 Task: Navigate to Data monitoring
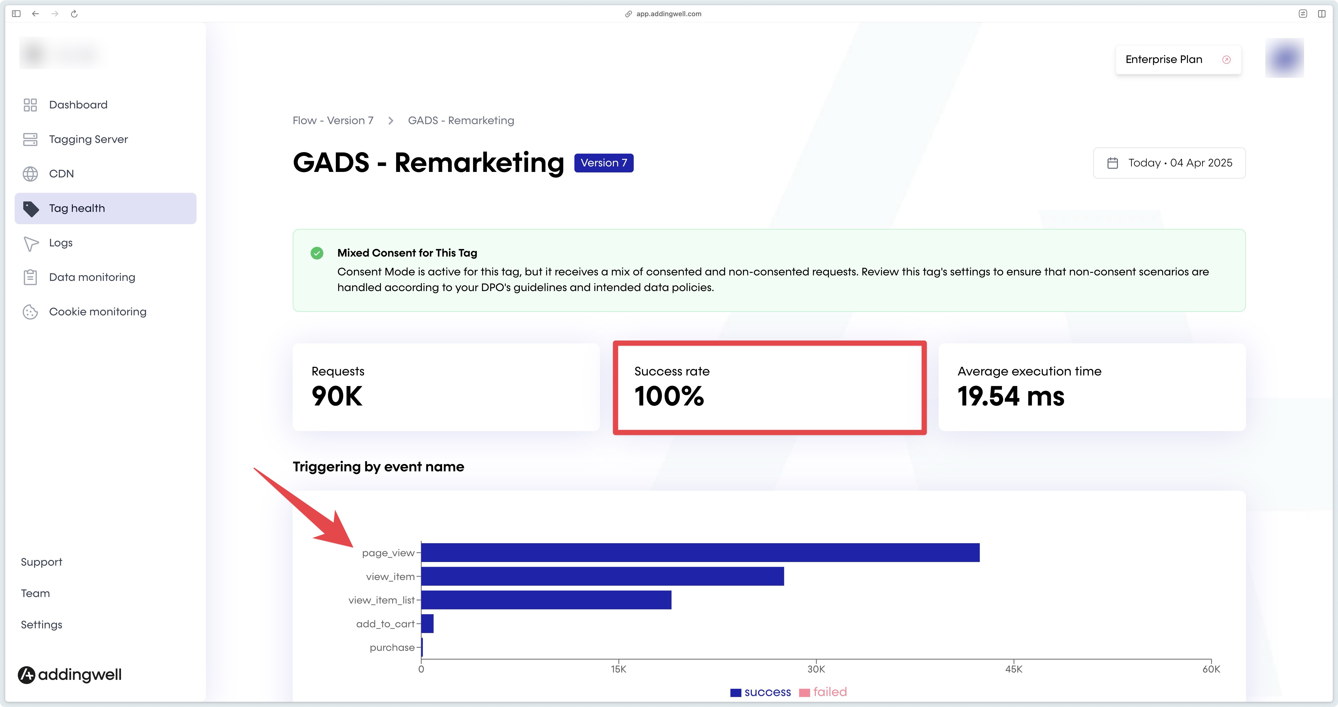[105, 277]
